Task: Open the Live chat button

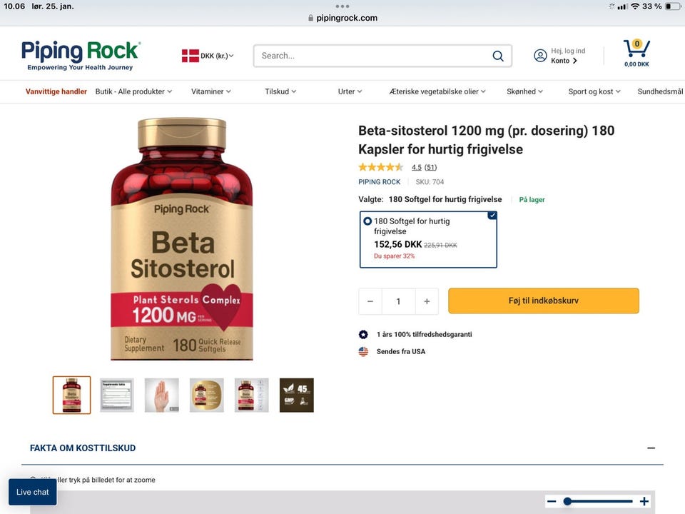Action: coord(33,492)
